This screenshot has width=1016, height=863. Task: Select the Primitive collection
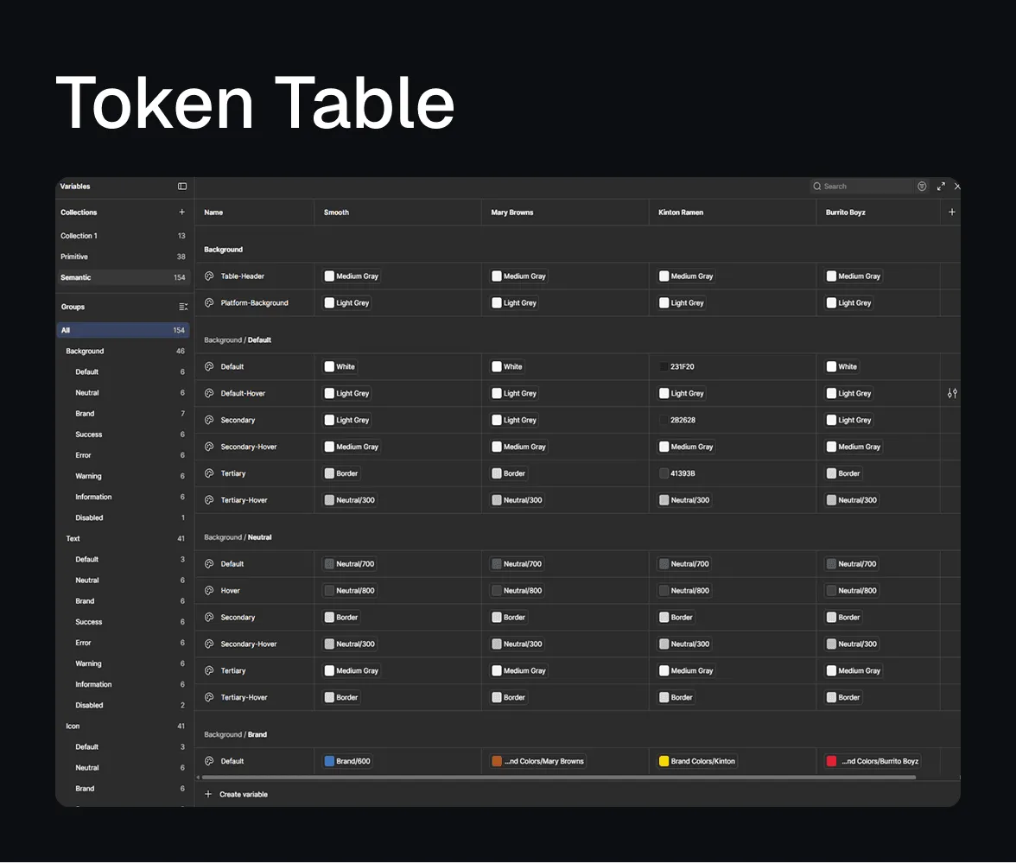(x=123, y=257)
